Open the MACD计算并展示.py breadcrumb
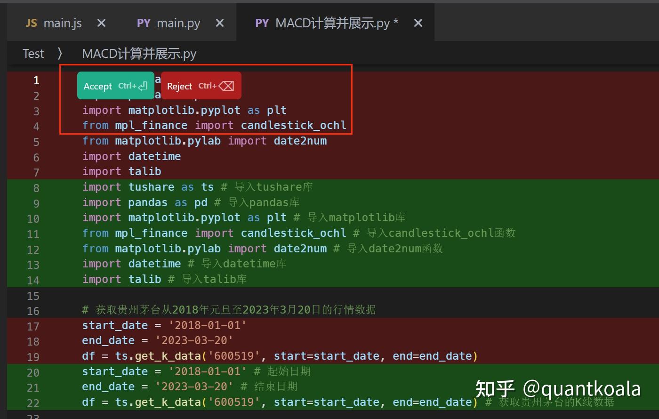Screen dimensions: 659x419 (x=139, y=54)
